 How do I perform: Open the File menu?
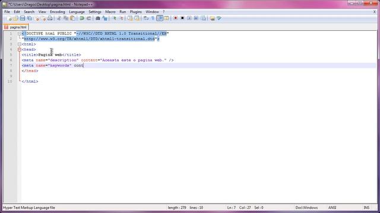[x=7, y=12]
